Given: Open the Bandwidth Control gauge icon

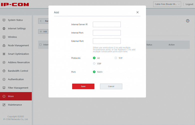Looking at the screenshot, I should (4, 71).
